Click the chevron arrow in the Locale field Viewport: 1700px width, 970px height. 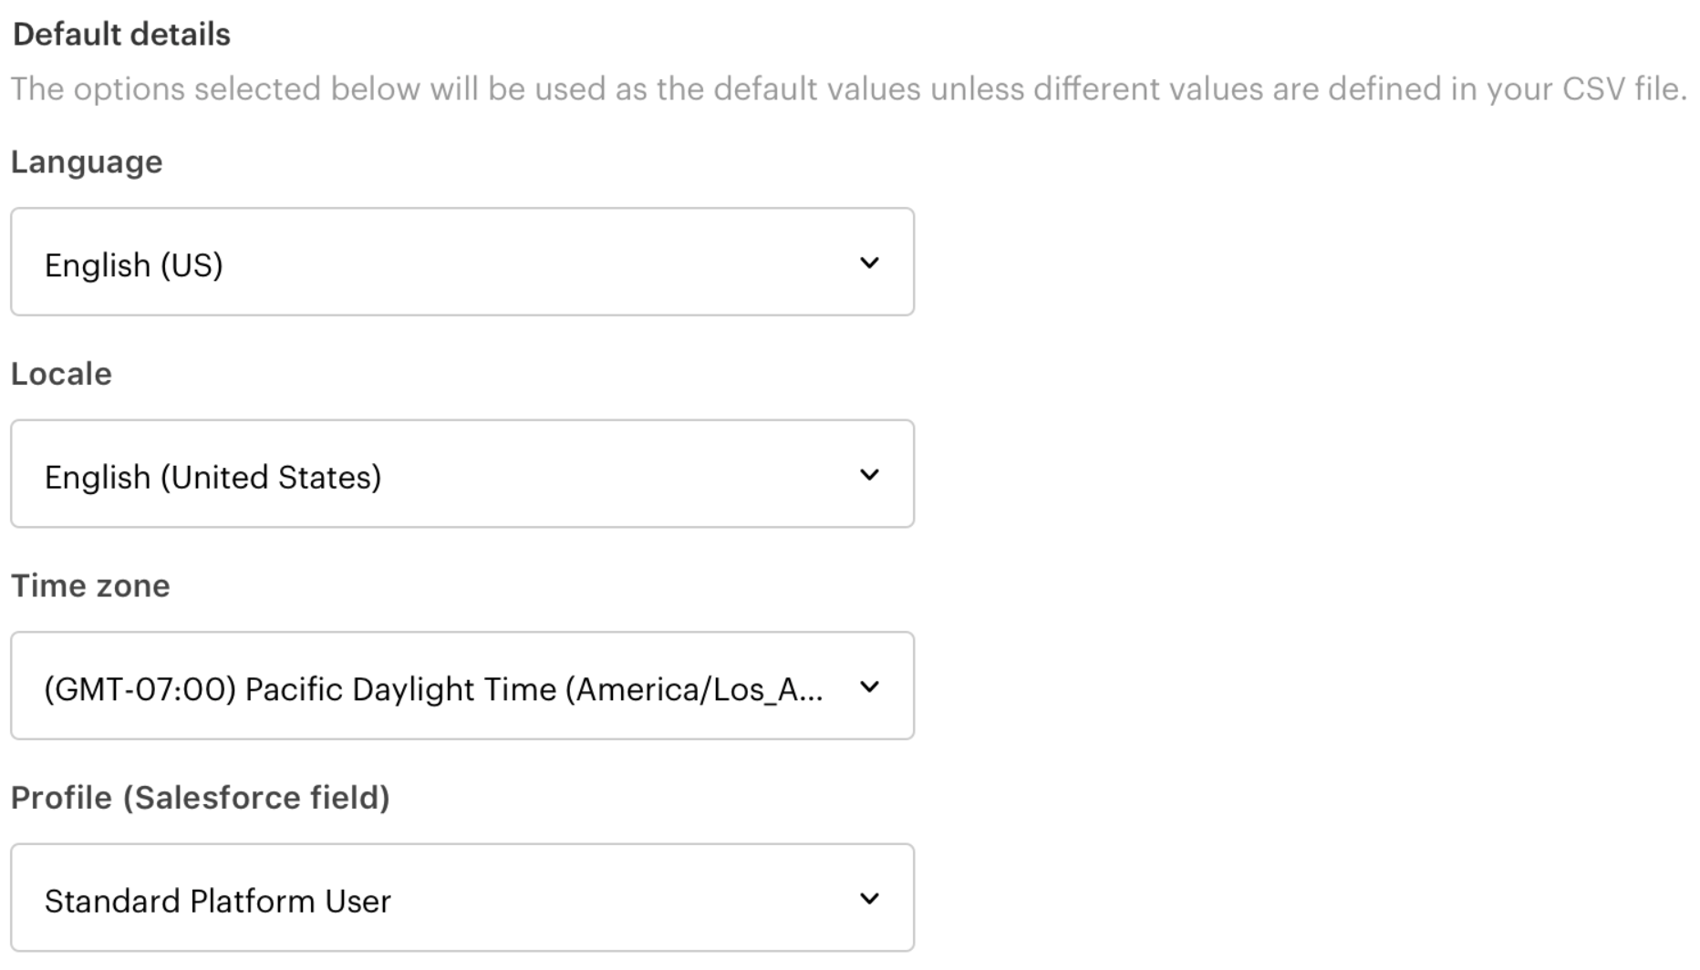click(x=869, y=475)
